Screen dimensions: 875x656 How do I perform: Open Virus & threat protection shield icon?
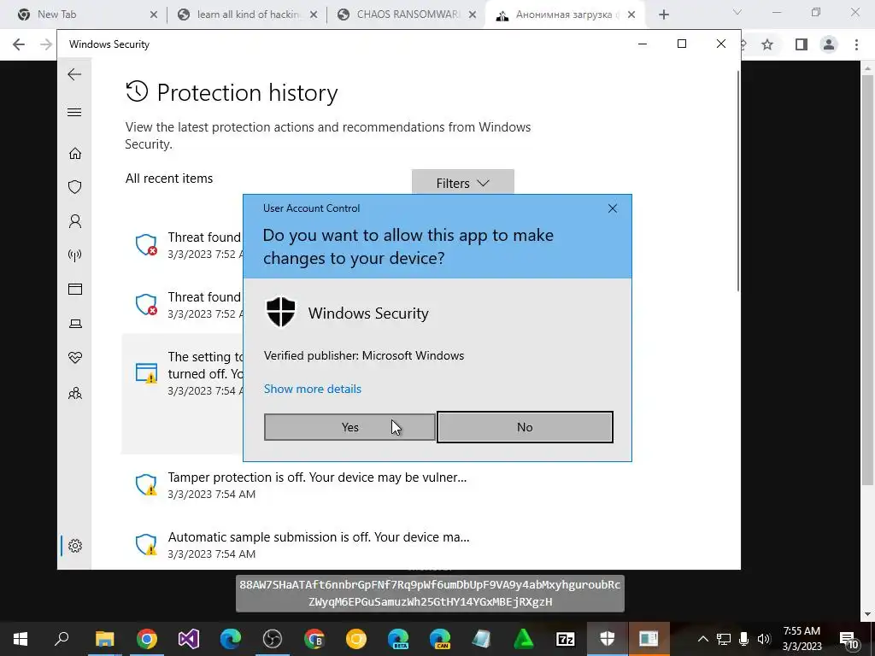click(75, 187)
